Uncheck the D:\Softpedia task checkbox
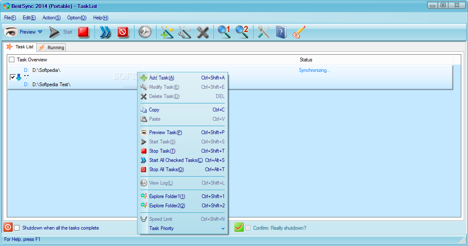Image resolution: width=468 pixels, height=246 pixels. tap(13, 77)
